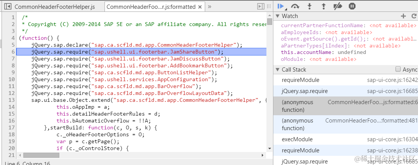Image resolution: width=418 pixels, height=165 pixels.
Task: Click vertical scrollbar down arrow
Action: (269, 148)
